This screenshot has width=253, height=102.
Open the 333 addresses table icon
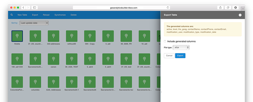pos(53,36)
